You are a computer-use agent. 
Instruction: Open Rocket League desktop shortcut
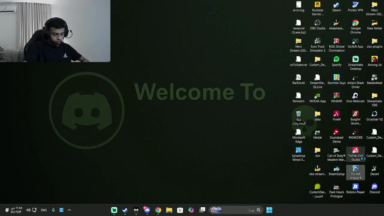(355, 172)
